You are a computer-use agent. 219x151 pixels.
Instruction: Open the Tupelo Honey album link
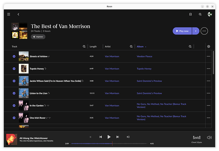[x=144, y=69]
